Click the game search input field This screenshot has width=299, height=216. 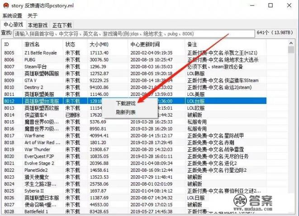pyautogui.click(x=134, y=34)
